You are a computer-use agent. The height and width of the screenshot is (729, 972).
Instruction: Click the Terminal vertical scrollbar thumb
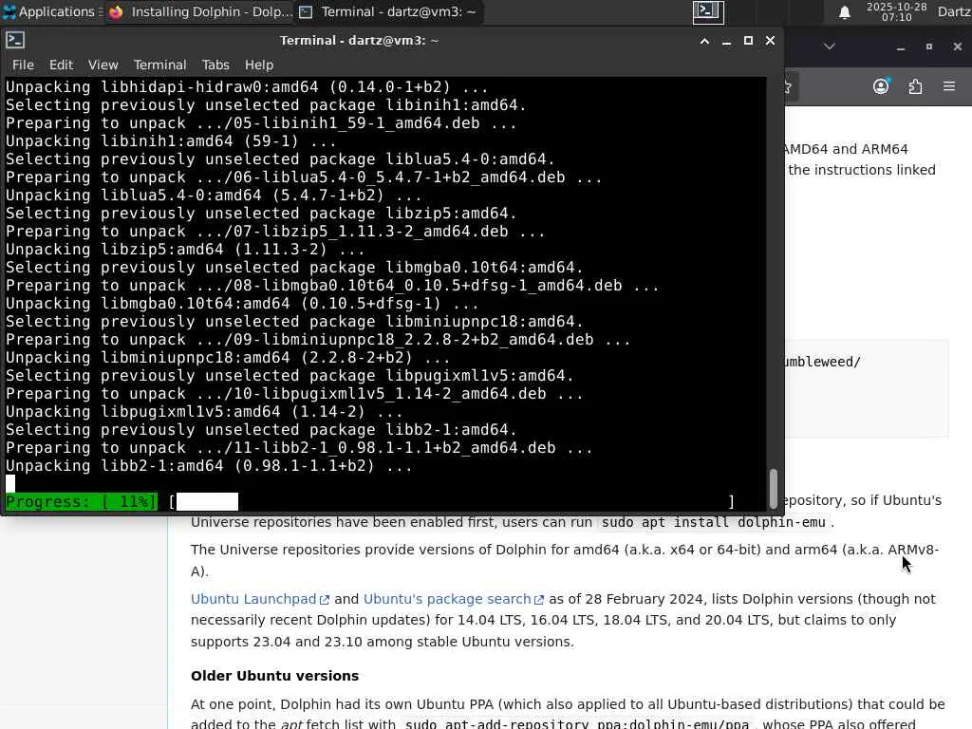pos(773,488)
